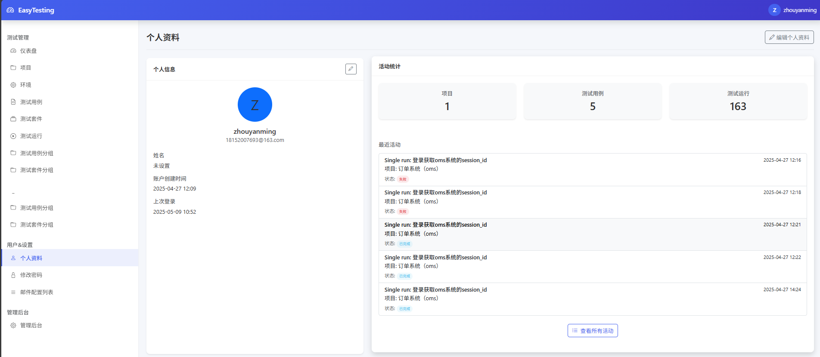Click the gear icon next to 环境
The height and width of the screenshot is (357, 820).
13,85
